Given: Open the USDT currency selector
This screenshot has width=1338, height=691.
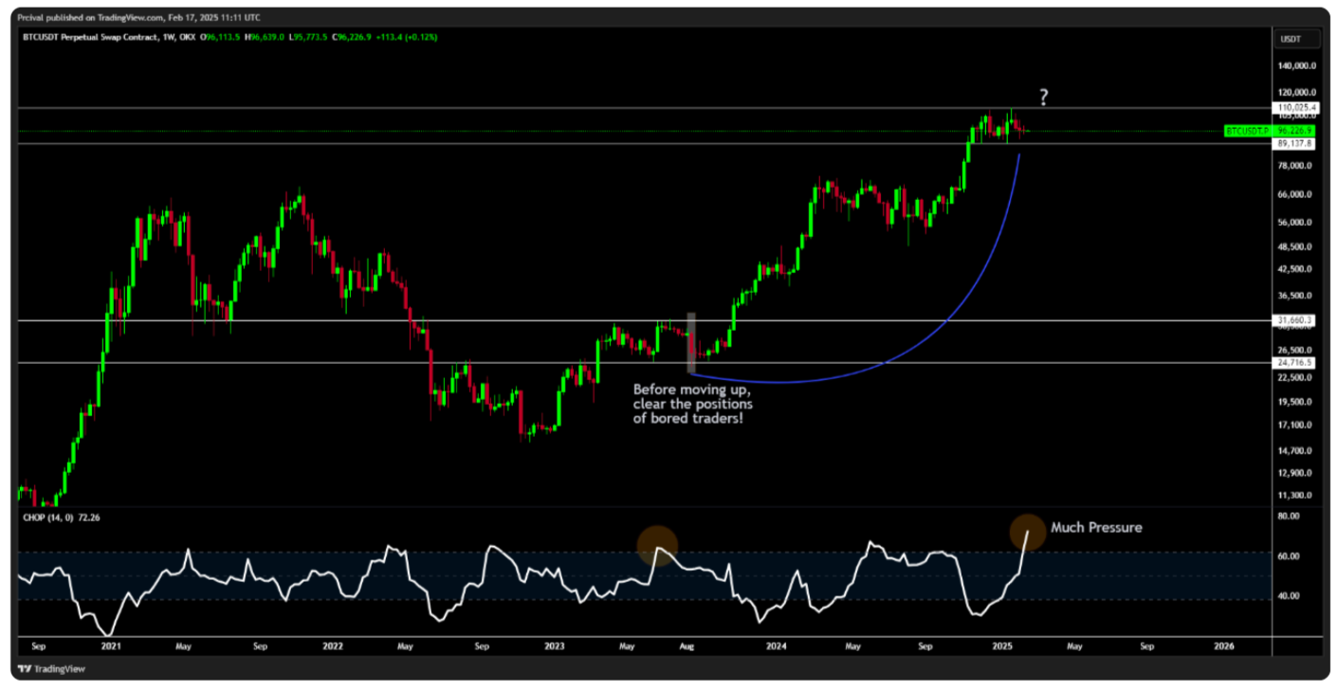Looking at the screenshot, I should click(1296, 38).
